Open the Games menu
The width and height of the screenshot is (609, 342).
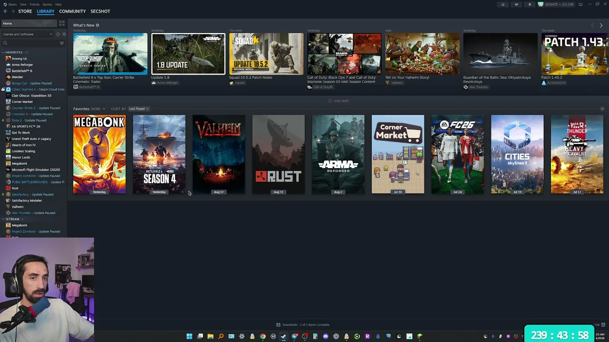(47, 4)
